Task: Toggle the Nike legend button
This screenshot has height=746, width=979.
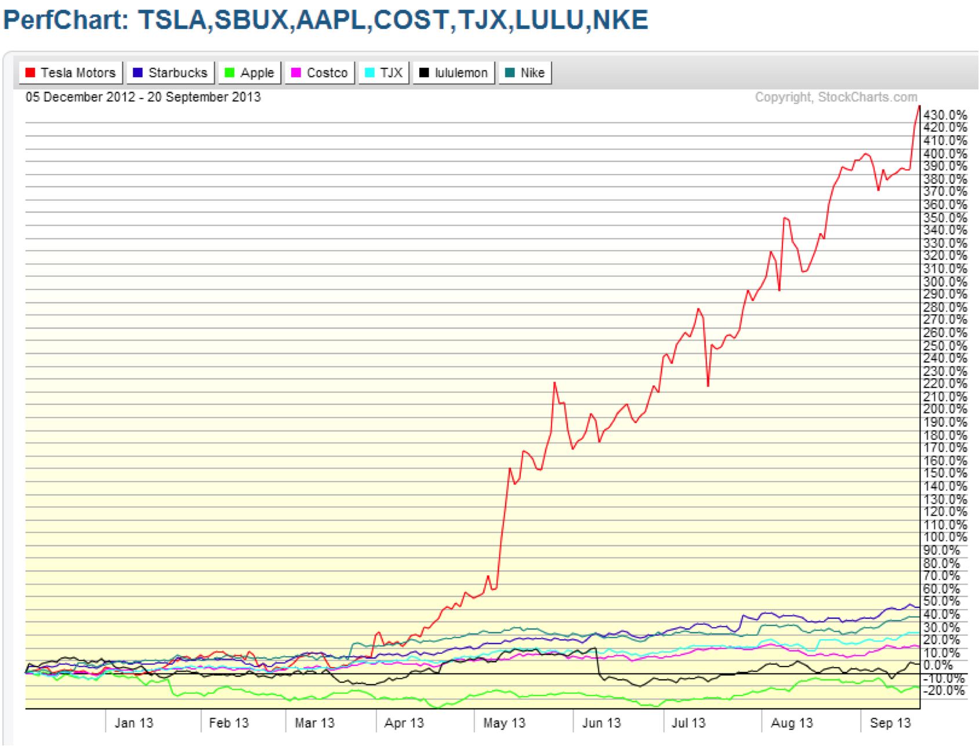Action: [x=525, y=73]
